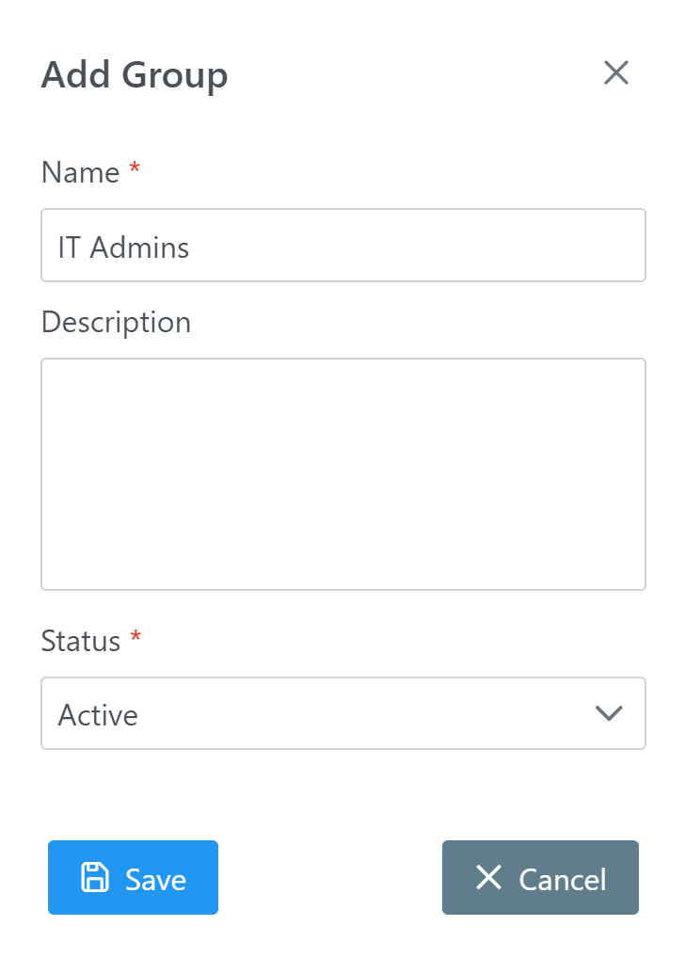Click the X icon inside Cancel button
685x957 pixels.
[488, 877]
